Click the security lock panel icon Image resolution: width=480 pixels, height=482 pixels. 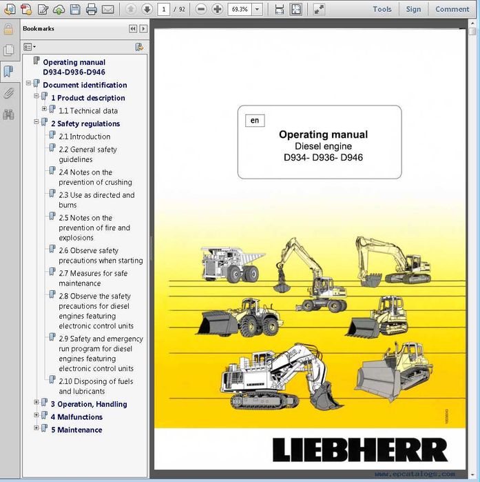point(8,29)
